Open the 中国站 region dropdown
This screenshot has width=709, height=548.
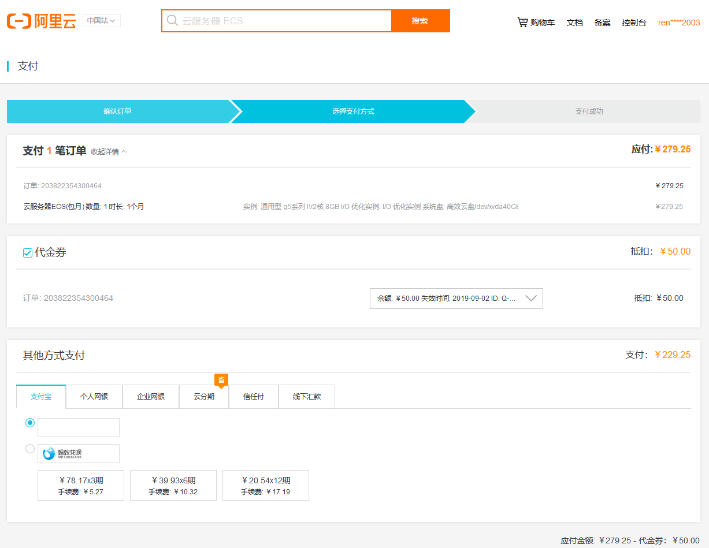click(102, 21)
